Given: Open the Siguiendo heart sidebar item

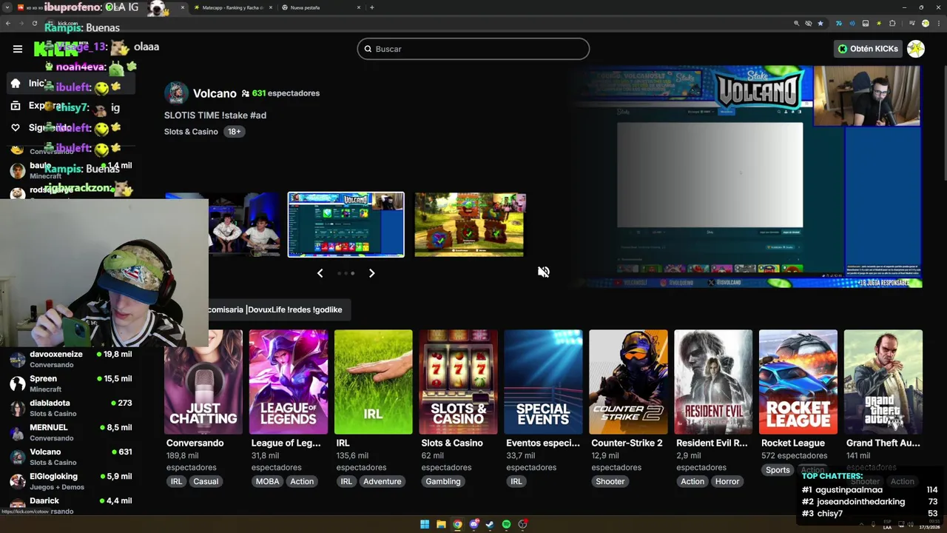Looking at the screenshot, I should (x=70, y=127).
